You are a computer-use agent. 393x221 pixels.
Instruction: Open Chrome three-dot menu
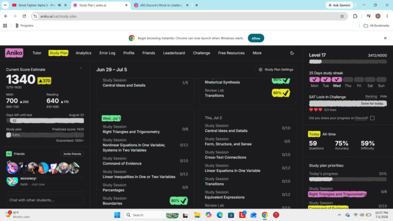(387, 16)
